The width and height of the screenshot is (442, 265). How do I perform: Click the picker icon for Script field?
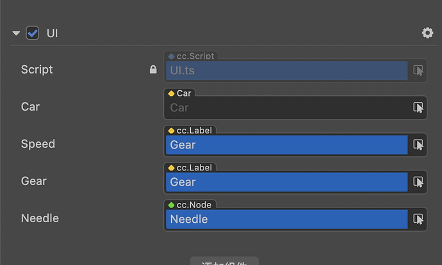click(x=418, y=70)
